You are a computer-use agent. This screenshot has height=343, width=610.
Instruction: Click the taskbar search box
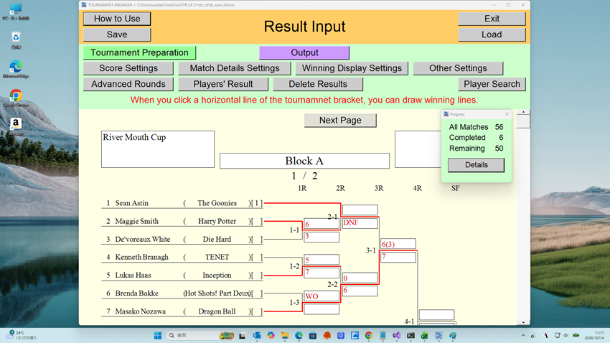tap(200, 336)
